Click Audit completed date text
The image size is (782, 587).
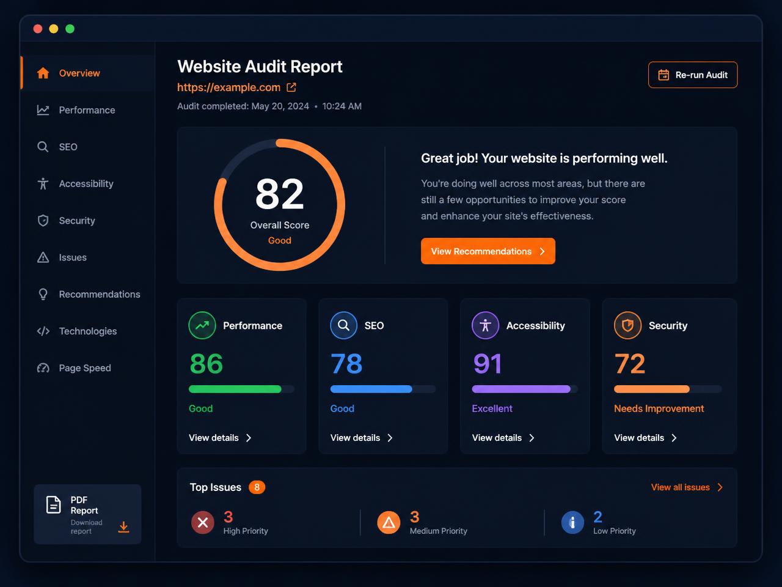tap(269, 106)
